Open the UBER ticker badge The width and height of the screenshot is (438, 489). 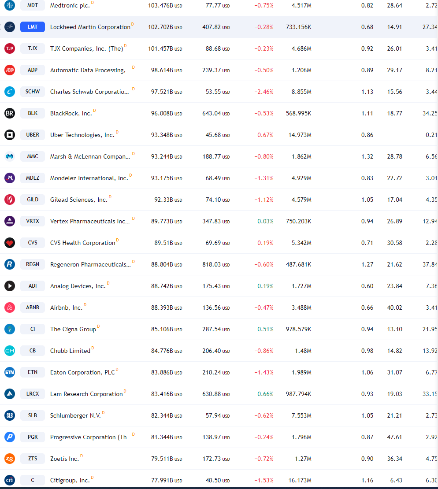pyautogui.click(x=33, y=135)
